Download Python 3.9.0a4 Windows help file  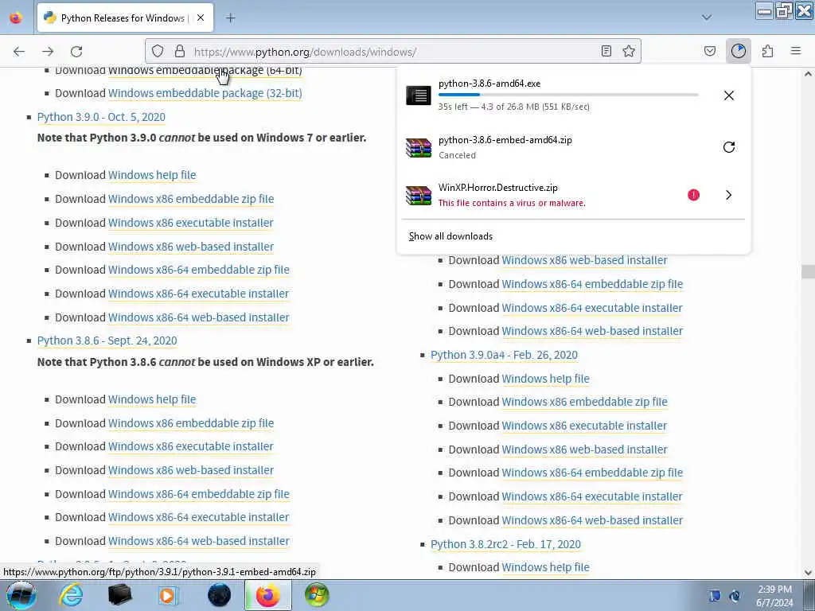click(x=545, y=379)
